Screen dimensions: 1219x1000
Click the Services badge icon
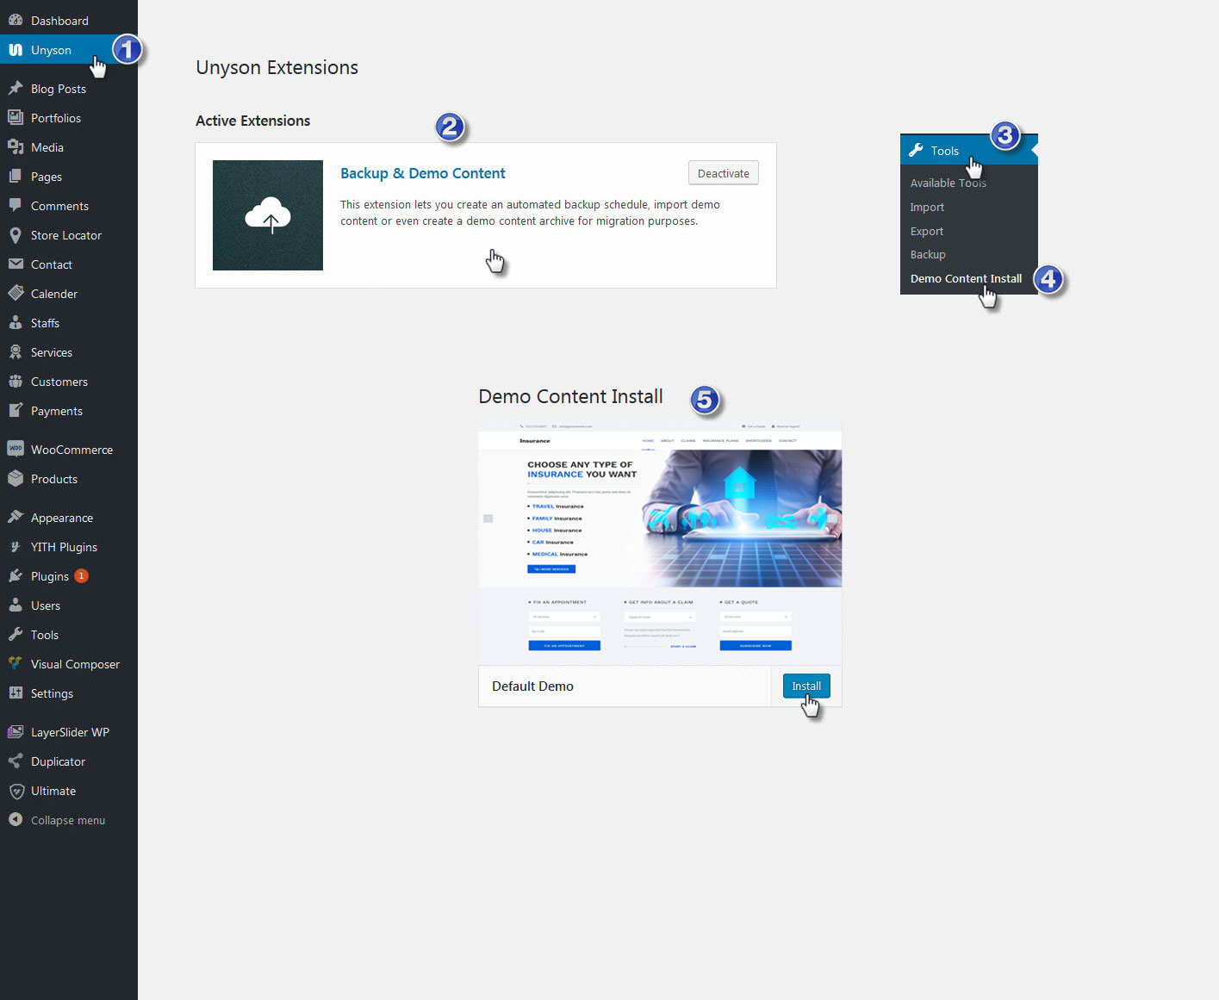tap(16, 352)
